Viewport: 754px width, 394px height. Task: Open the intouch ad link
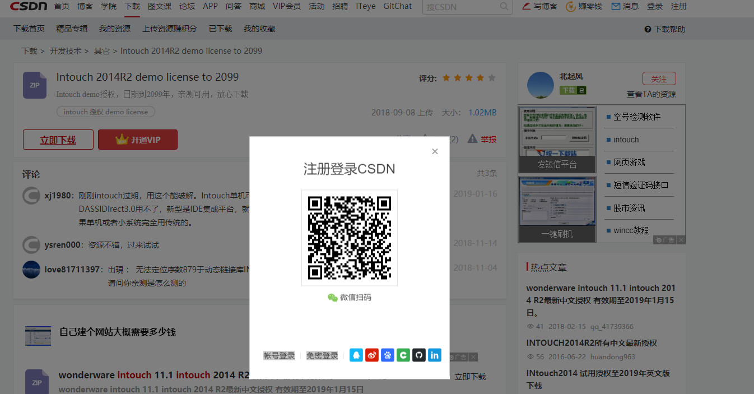point(626,140)
